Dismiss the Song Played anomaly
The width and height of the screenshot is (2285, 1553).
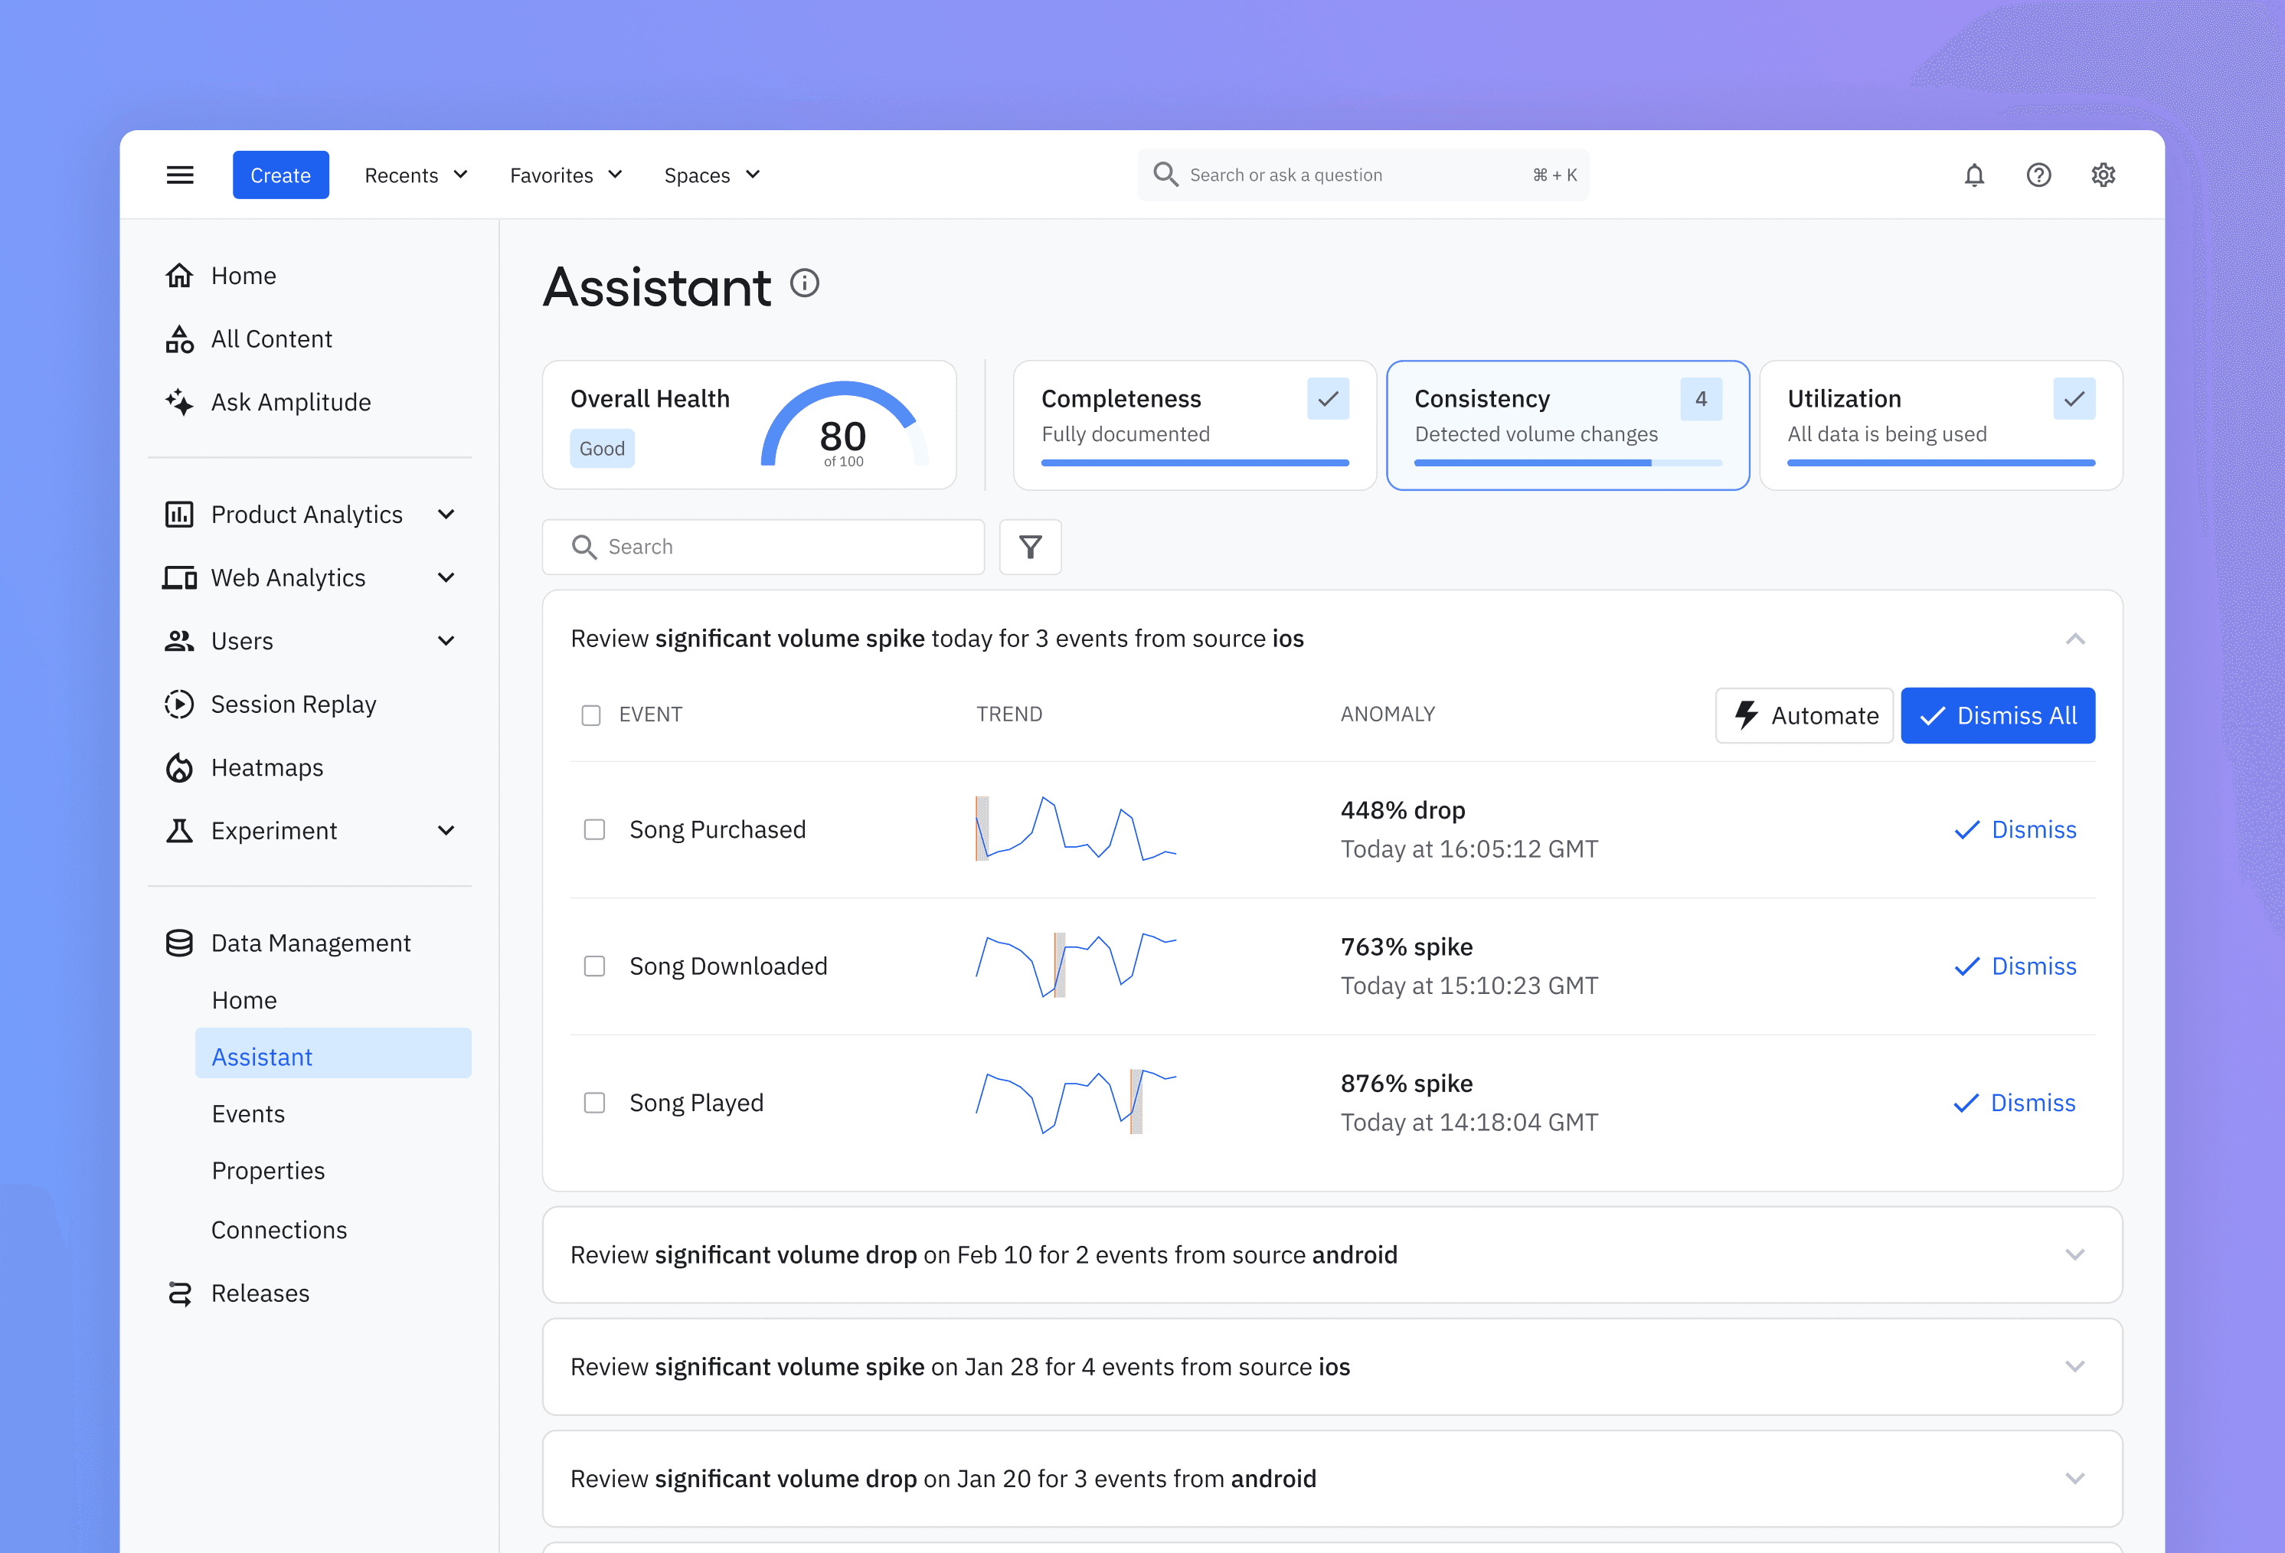tap(2015, 1103)
